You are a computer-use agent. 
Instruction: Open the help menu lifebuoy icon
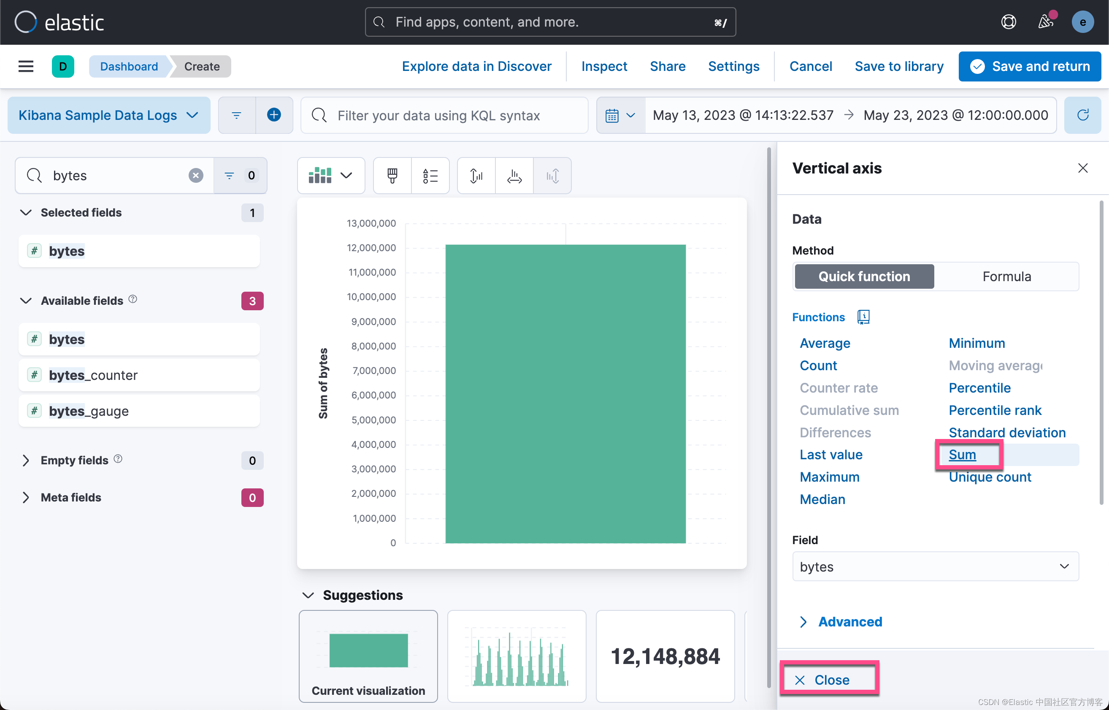tap(1009, 22)
